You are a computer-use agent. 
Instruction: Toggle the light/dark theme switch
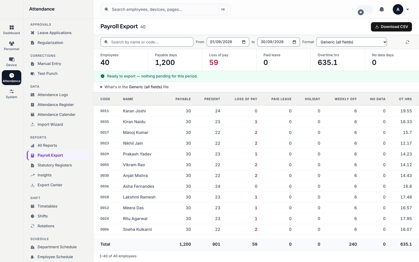[365, 10]
